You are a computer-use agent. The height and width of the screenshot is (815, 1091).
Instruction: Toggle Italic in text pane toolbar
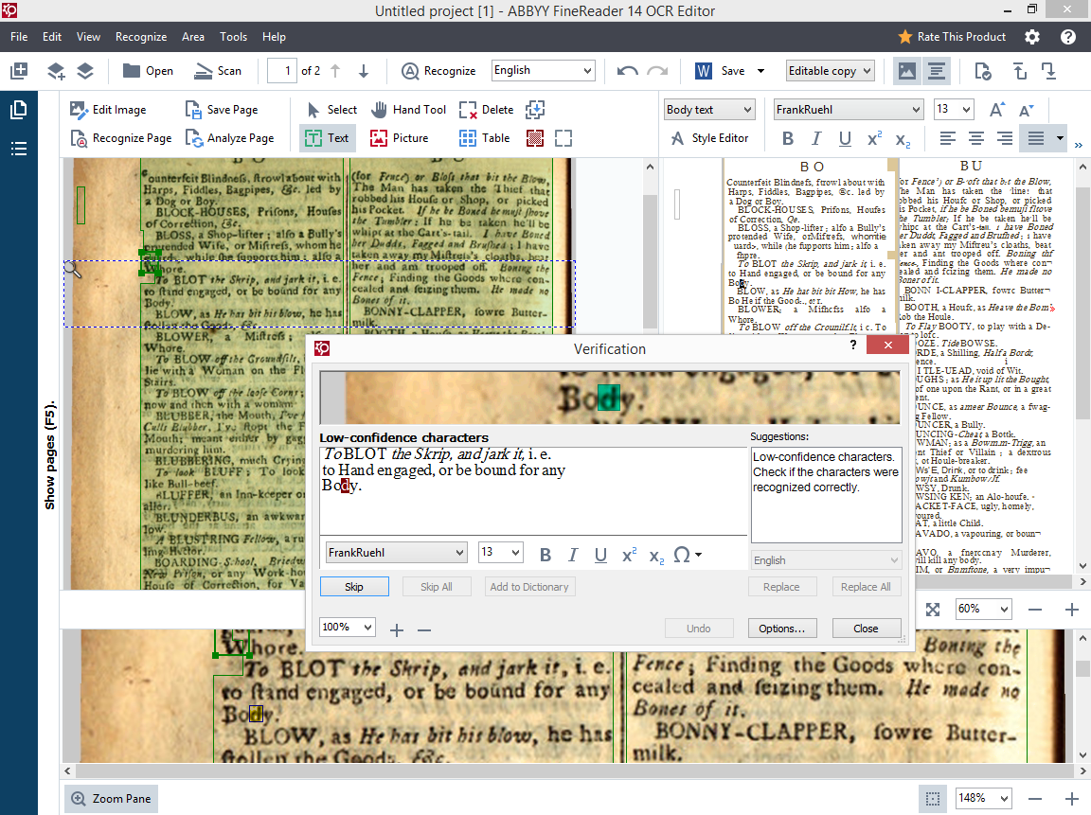816,138
